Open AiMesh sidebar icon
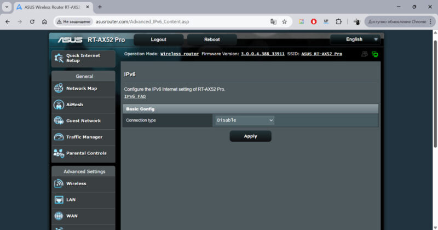The image size is (438, 230). coord(59,105)
